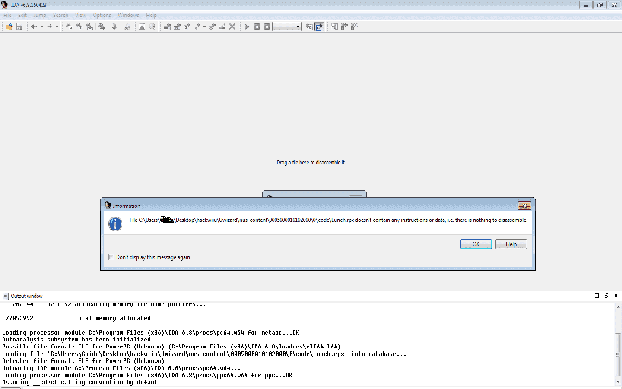This screenshot has height=389, width=622.
Task: Expand the Jump forward history dropdown arrow
Action: click(x=57, y=26)
